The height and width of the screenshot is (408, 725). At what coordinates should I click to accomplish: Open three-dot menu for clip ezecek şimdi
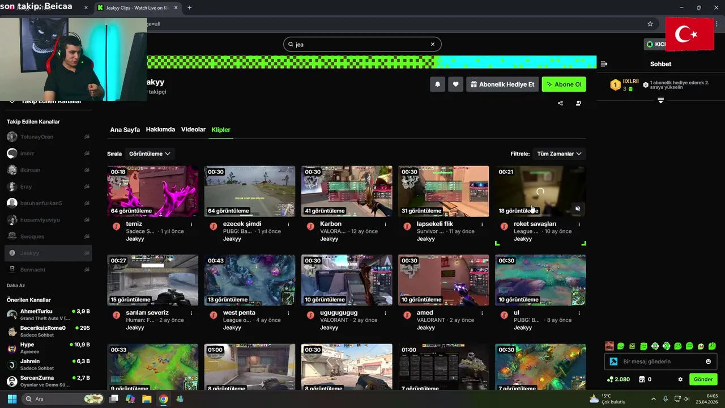(288, 224)
